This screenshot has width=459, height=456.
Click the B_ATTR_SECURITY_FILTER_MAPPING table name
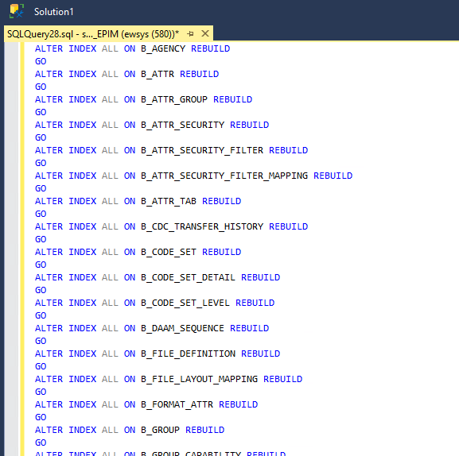coord(224,176)
